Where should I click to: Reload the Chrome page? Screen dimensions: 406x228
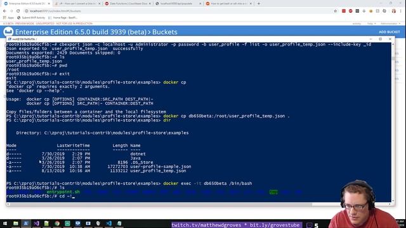click(x=18, y=11)
